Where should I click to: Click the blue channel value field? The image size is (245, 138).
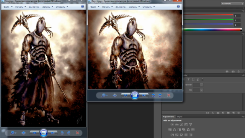237,25
